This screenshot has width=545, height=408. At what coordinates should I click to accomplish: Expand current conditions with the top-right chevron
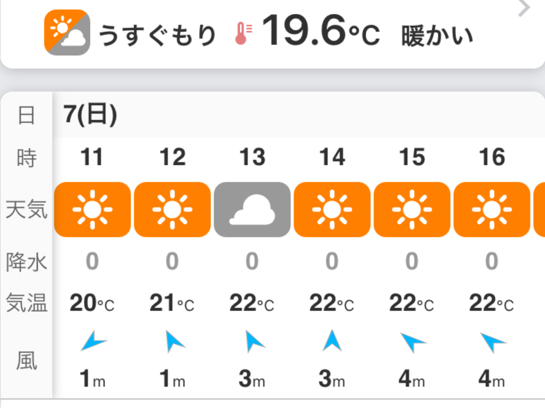[524, 9]
